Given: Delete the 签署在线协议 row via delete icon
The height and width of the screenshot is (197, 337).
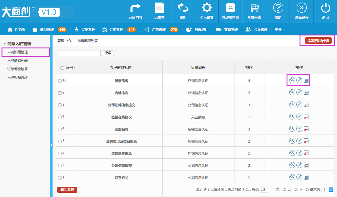Looking at the screenshot, I should pos(306,117).
